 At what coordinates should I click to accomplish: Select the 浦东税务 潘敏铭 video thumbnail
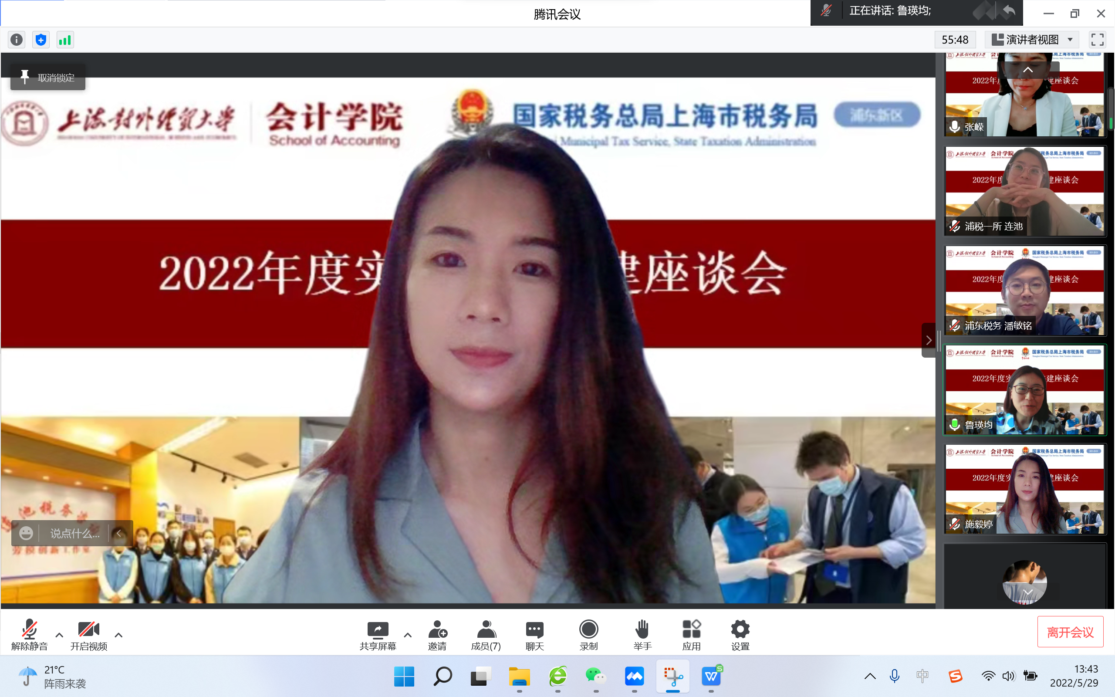coord(1025,291)
